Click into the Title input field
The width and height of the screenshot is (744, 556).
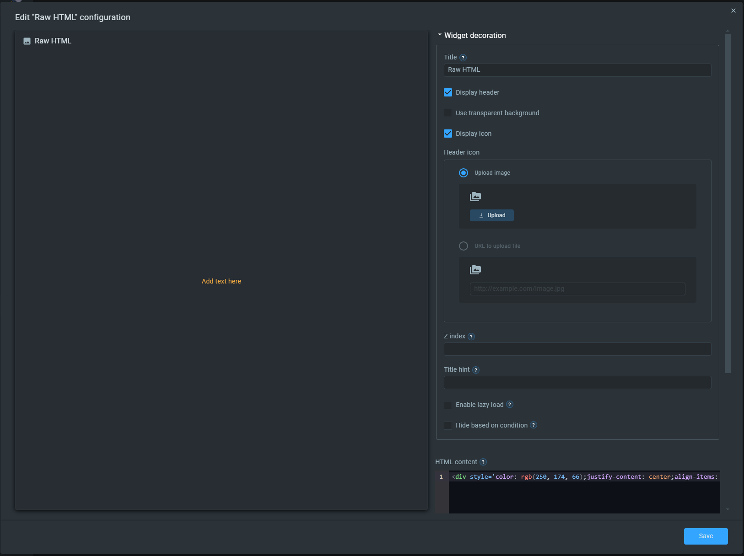577,70
